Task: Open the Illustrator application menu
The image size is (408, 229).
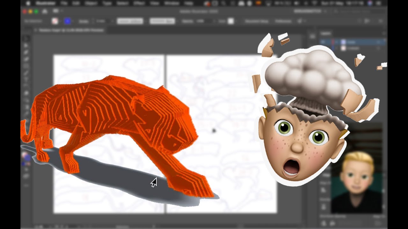Action: (45, 3)
